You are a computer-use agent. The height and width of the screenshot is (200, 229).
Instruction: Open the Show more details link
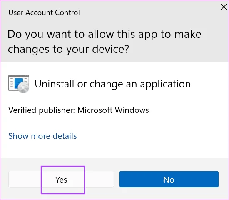(42, 136)
